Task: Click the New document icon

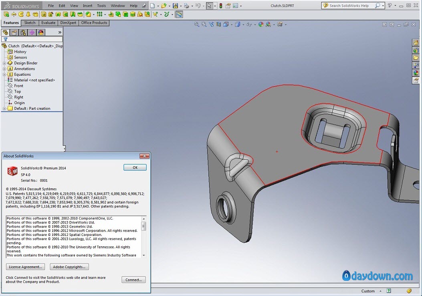Action: [153, 6]
